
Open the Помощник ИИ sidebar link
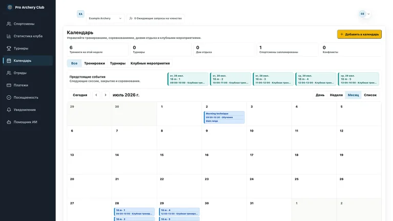click(28, 122)
